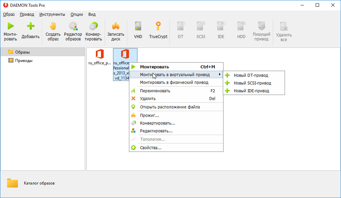Open Создать образ tool in toolbar
This screenshot has height=198, width=341.
53,26
